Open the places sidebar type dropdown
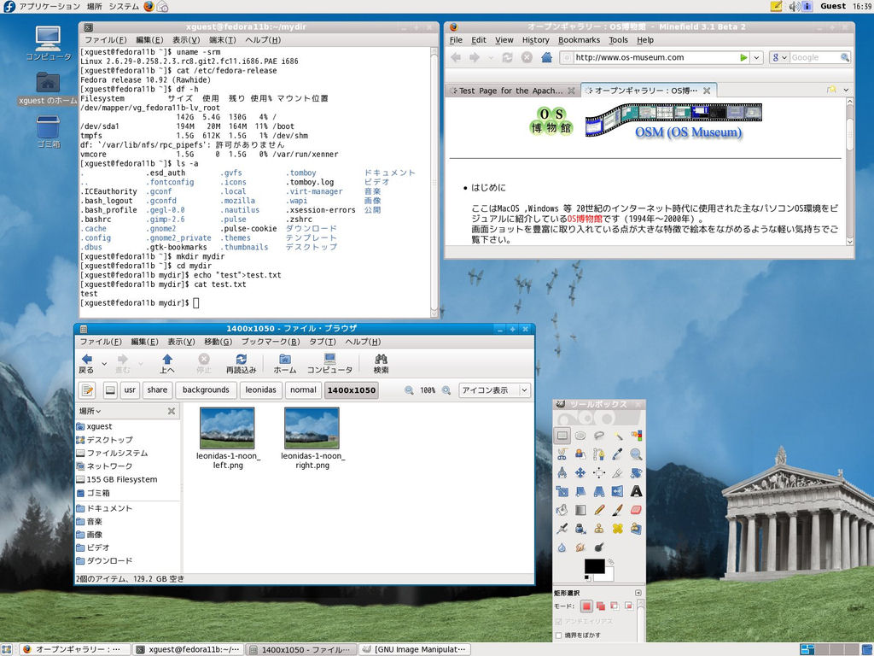The width and height of the screenshot is (874, 656). tap(90, 411)
